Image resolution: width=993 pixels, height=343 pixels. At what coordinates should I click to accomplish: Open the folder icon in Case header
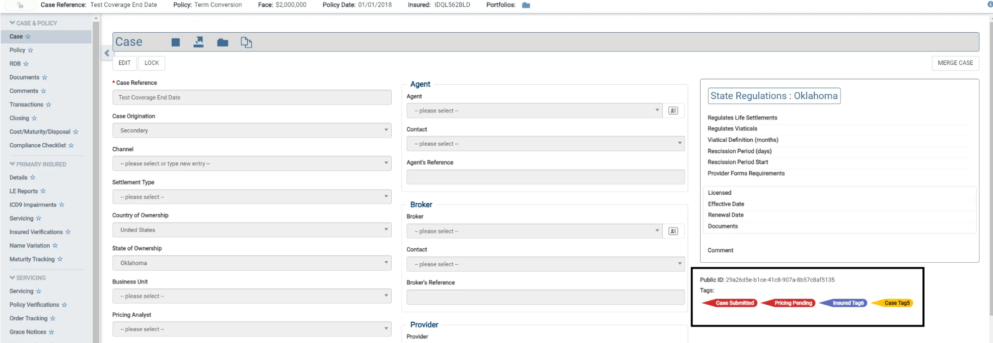pyautogui.click(x=222, y=43)
